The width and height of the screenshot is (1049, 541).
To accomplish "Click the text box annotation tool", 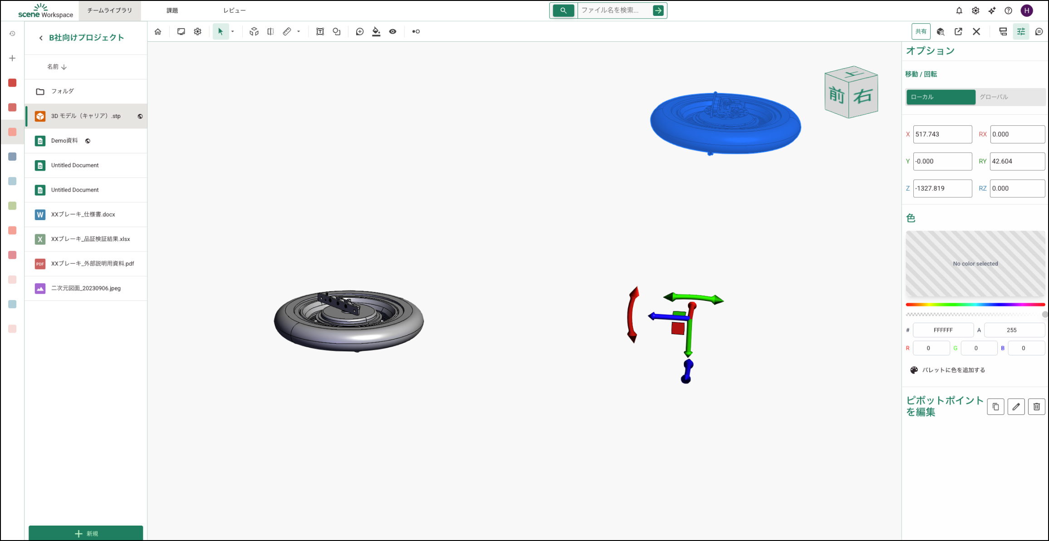I will 320,32.
